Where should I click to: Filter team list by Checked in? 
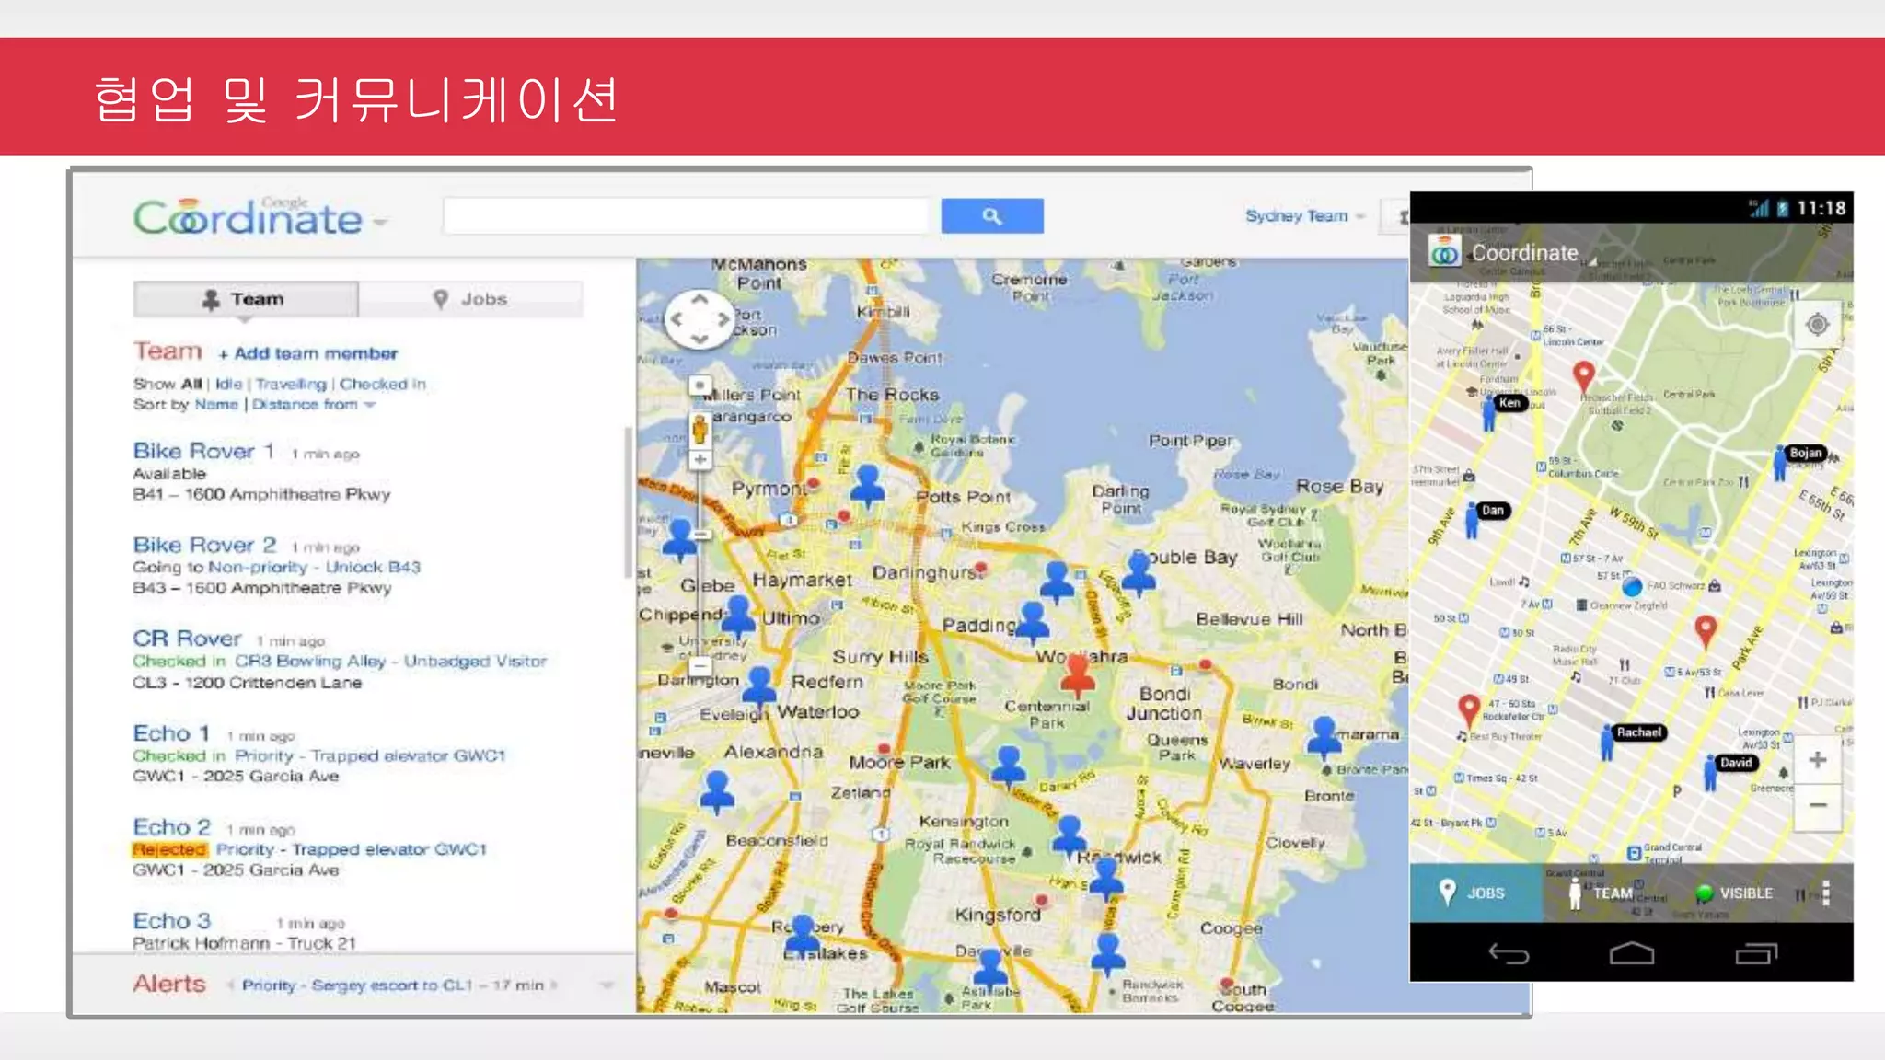(382, 384)
